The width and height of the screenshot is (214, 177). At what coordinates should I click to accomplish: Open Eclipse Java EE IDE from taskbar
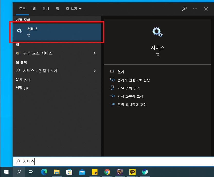pos(120,172)
